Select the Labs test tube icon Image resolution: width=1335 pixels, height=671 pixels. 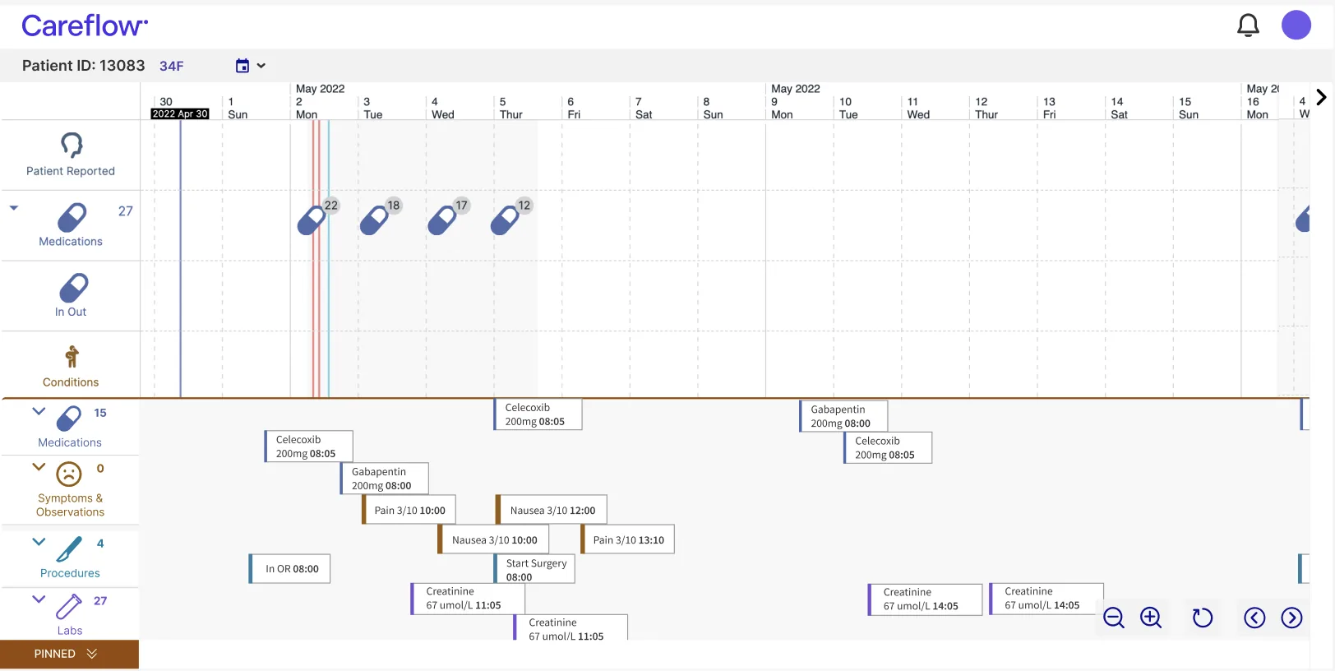click(x=69, y=606)
